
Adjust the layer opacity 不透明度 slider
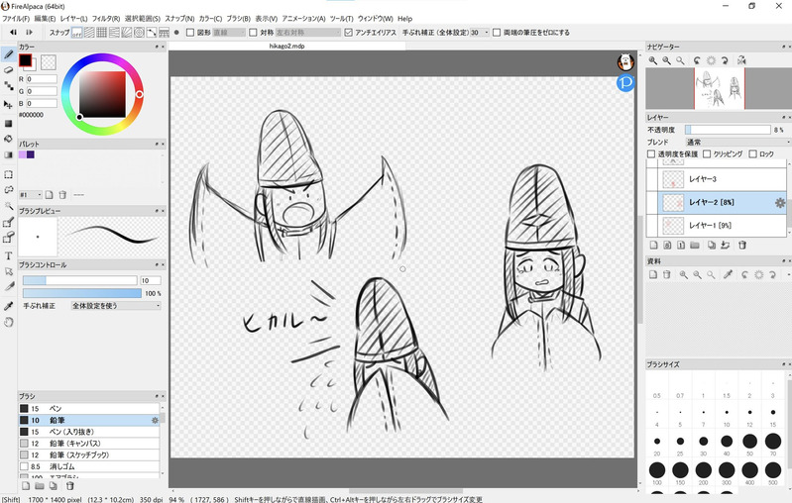[728, 130]
